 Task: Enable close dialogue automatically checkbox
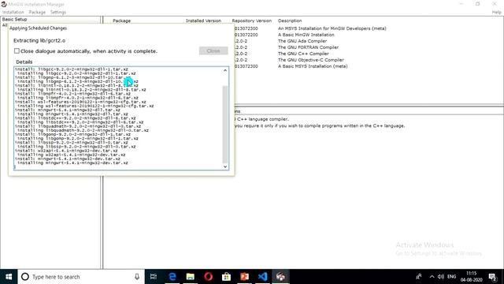point(17,50)
